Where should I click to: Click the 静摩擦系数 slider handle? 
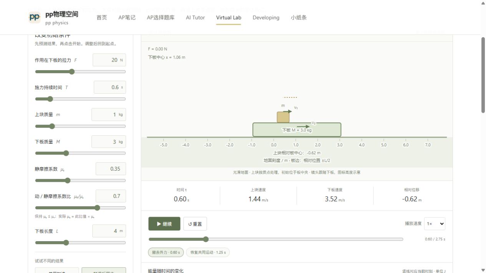pyautogui.click(x=68, y=181)
